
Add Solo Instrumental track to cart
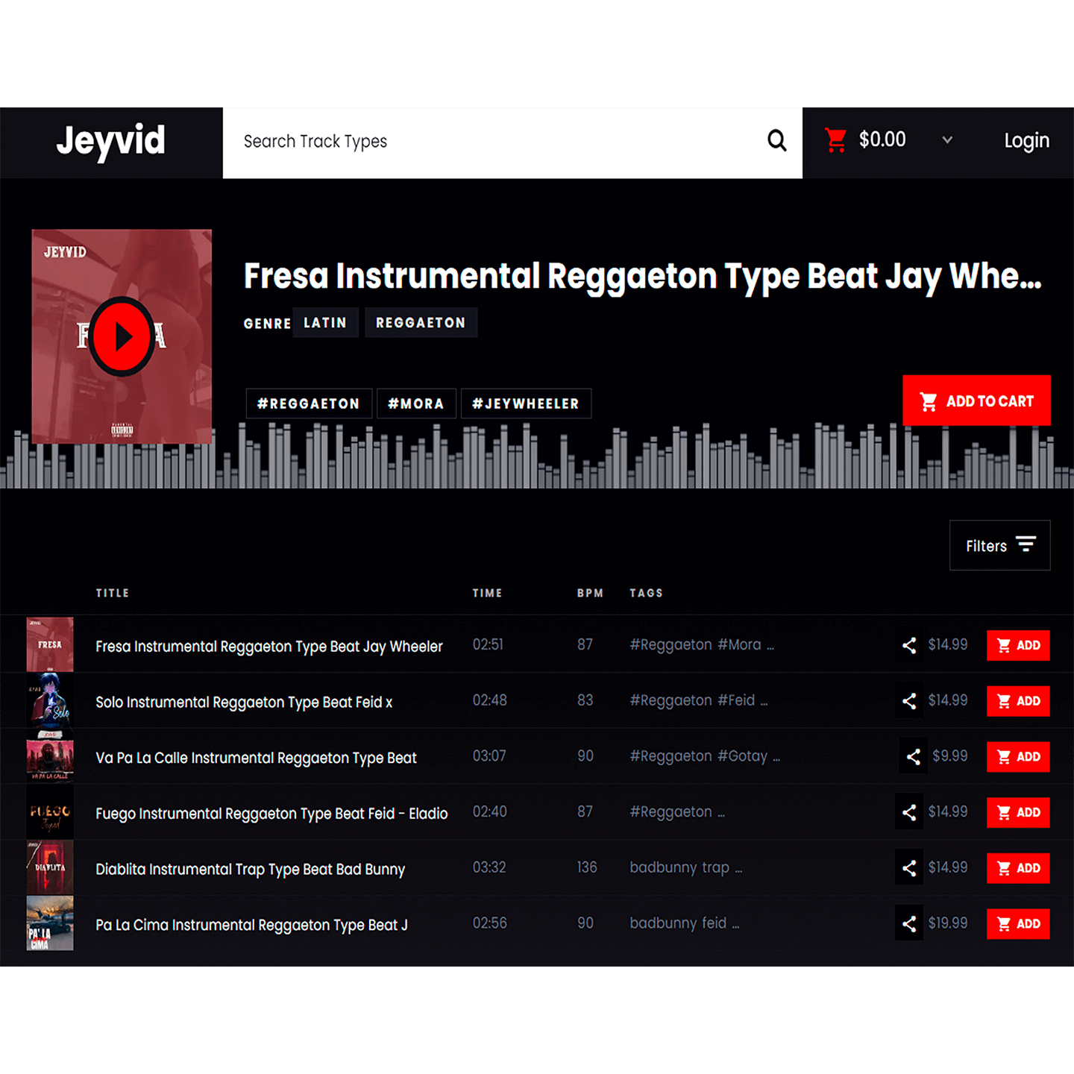coord(1018,701)
